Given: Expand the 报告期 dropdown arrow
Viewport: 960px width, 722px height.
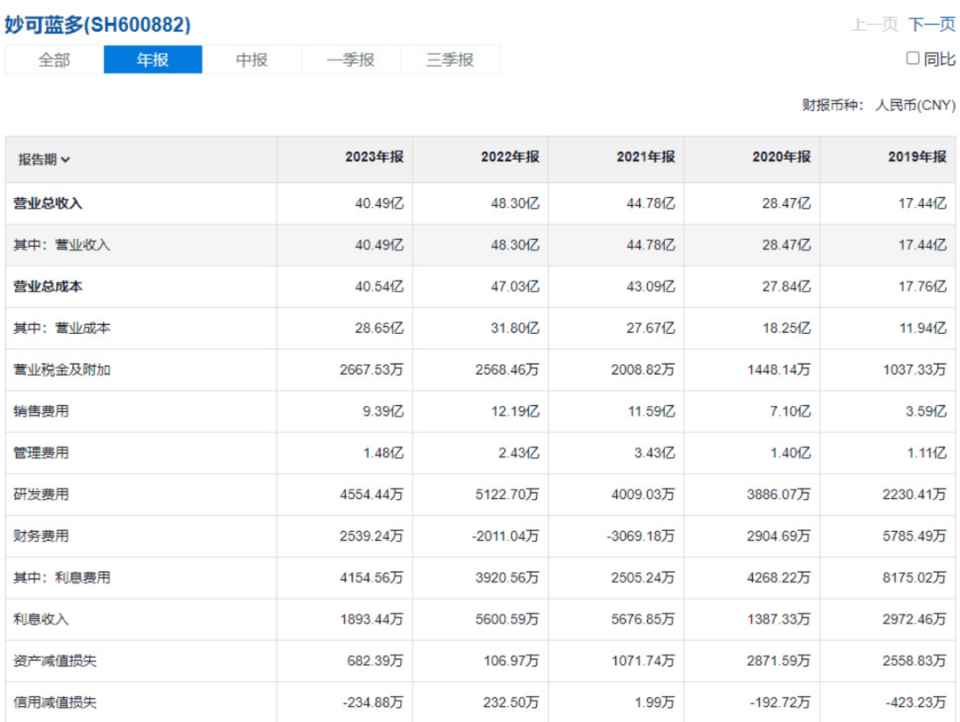Looking at the screenshot, I should 66,160.
